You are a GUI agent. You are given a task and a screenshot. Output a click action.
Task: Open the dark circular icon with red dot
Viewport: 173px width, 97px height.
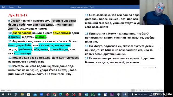pyautogui.click(x=74, y=95)
